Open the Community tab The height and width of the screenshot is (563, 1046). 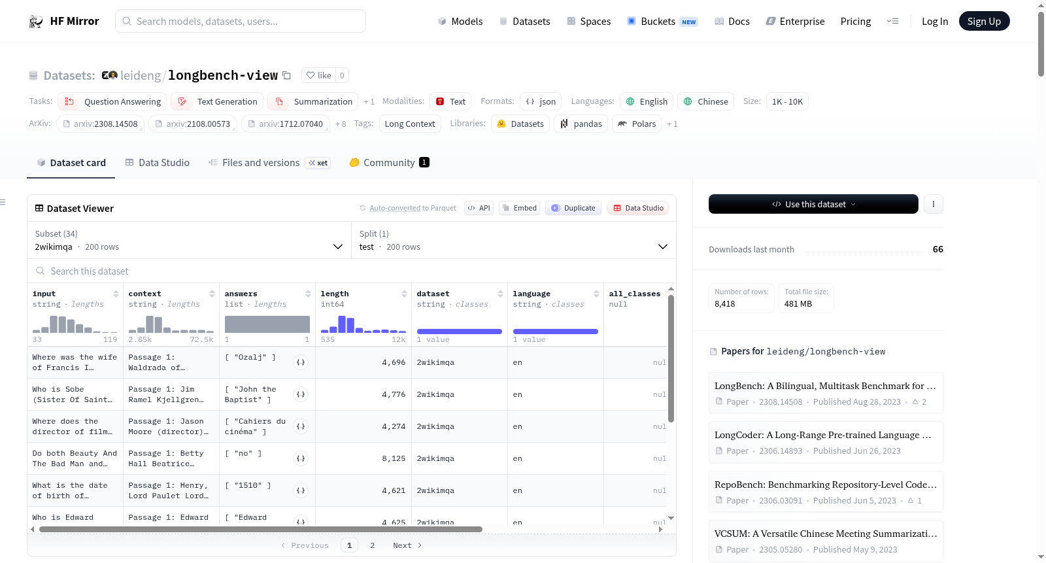390,163
